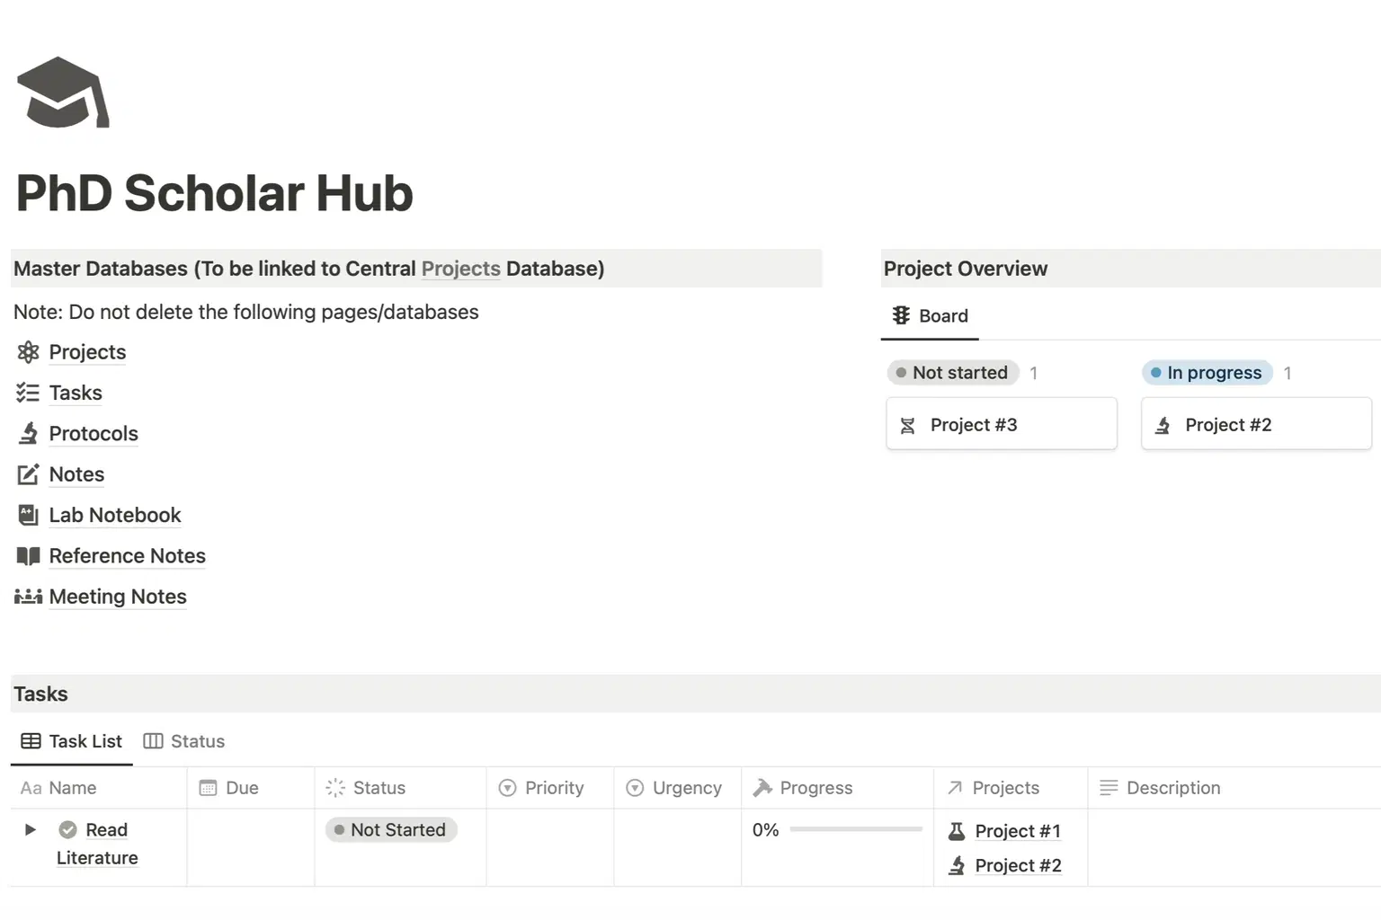Viewport: 1381px width, 920px height.
Task: Switch to the Task List tab
Action: coord(72,741)
